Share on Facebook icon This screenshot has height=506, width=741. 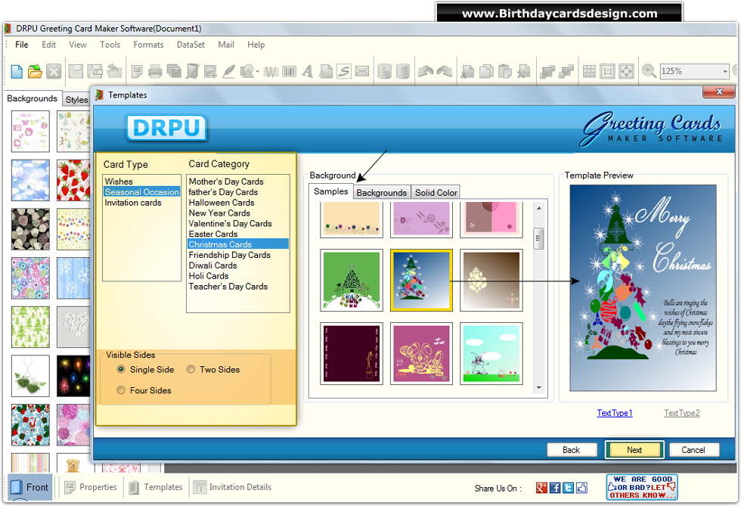[x=555, y=488]
